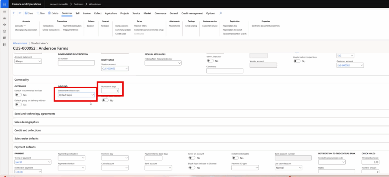Toggle Allow on account switch
The width and height of the screenshot is (389, 177).
192,158
